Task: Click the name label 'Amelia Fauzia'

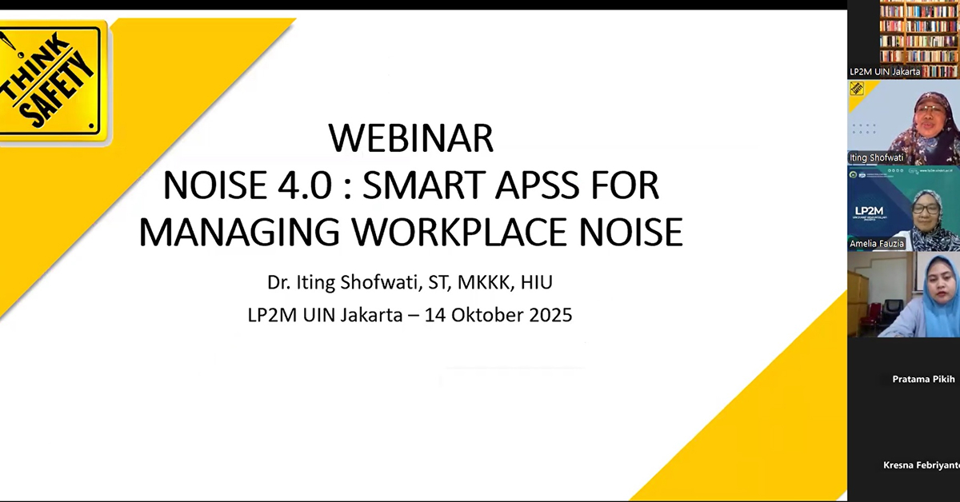Action: (877, 243)
